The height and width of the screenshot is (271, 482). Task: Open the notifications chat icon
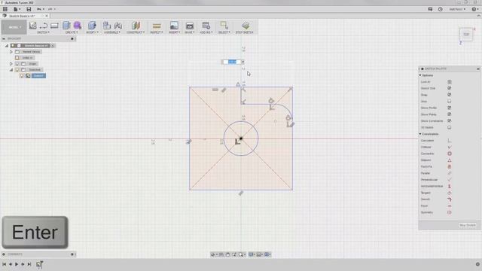pyautogui.click(x=430, y=9)
